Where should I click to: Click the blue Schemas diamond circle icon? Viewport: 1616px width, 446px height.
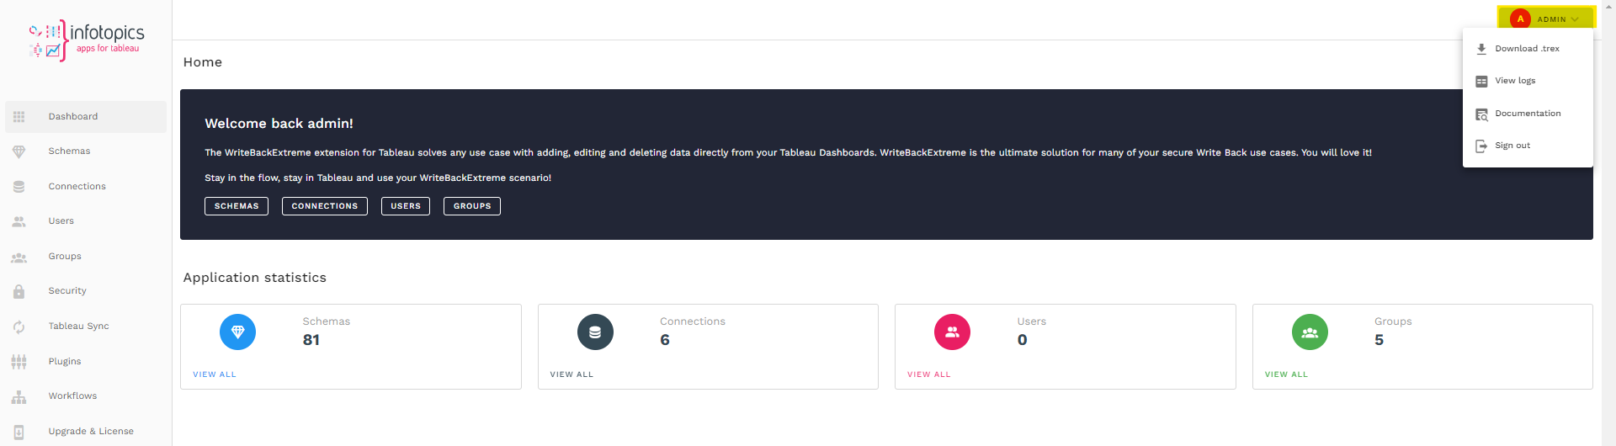(x=237, y=332)
